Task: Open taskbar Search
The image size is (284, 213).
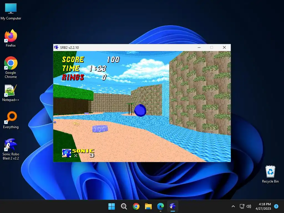Action: 124,206
